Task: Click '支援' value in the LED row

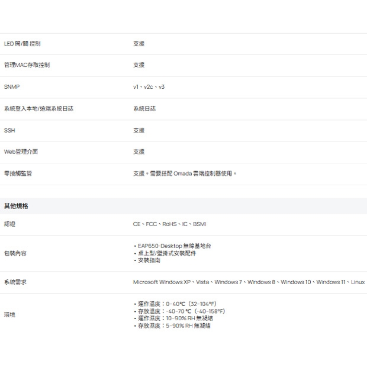Action: pyautogui.click(x=139, y=44)
